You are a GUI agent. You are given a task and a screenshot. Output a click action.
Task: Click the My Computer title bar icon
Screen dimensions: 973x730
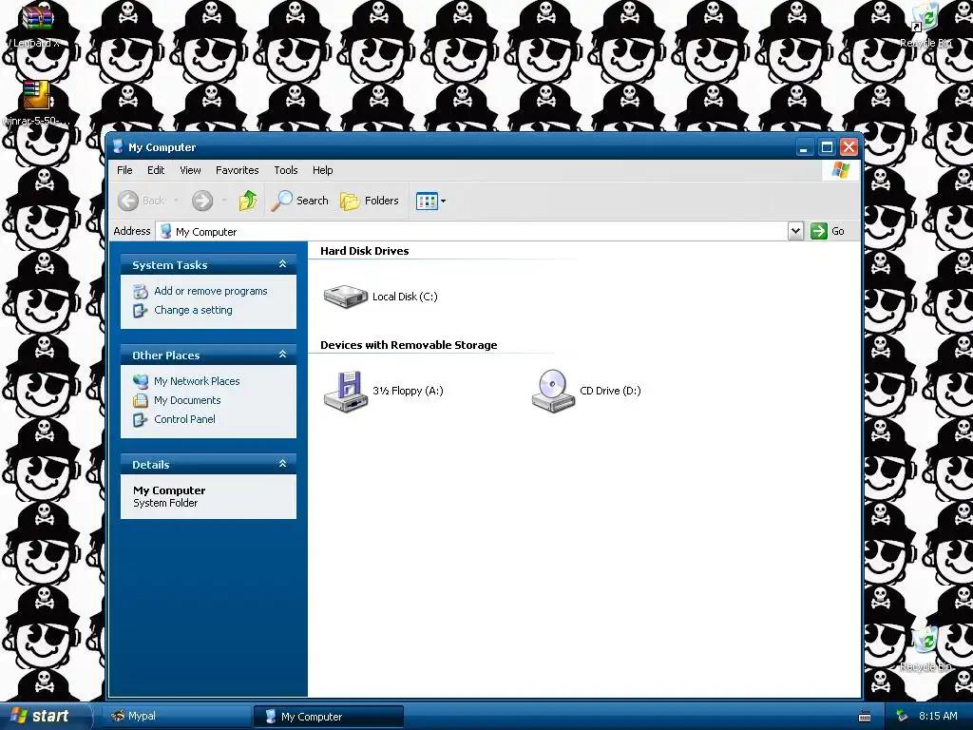(x=118, y=147)
